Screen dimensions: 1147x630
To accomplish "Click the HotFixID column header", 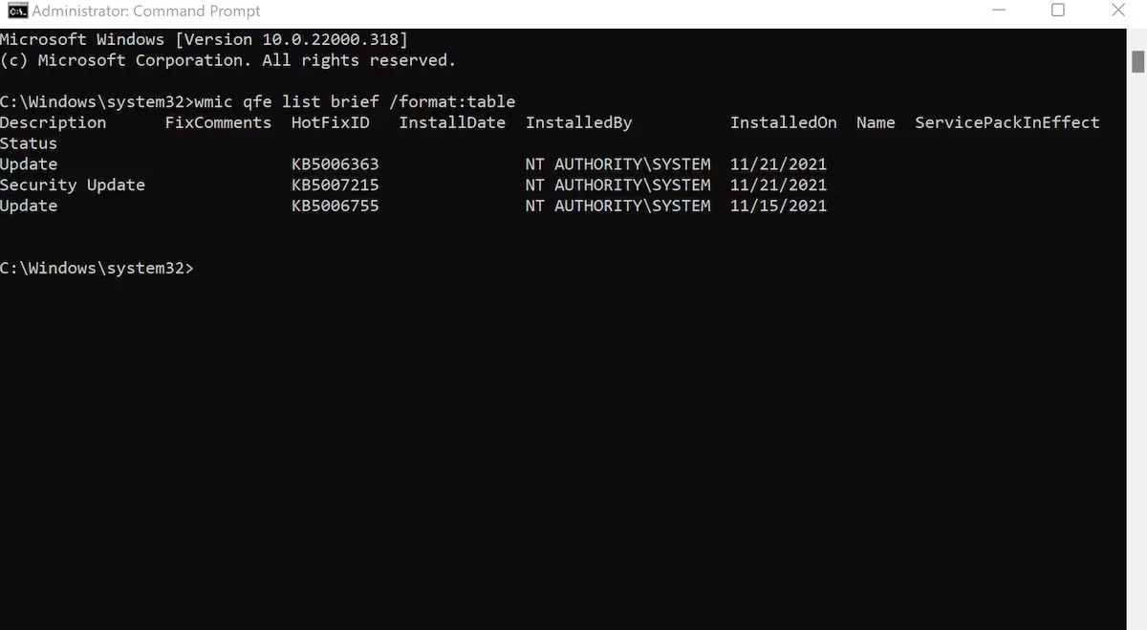I will [331, 122].
